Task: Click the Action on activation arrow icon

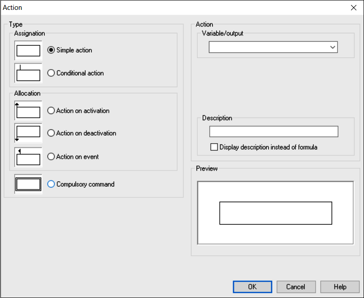Action: [28, 111]
